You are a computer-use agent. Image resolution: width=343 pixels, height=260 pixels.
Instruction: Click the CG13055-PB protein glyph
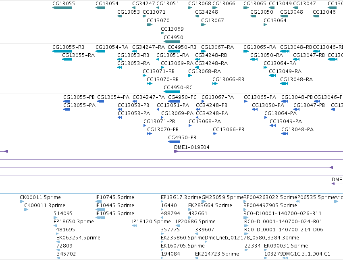click(x=67, y=101)
